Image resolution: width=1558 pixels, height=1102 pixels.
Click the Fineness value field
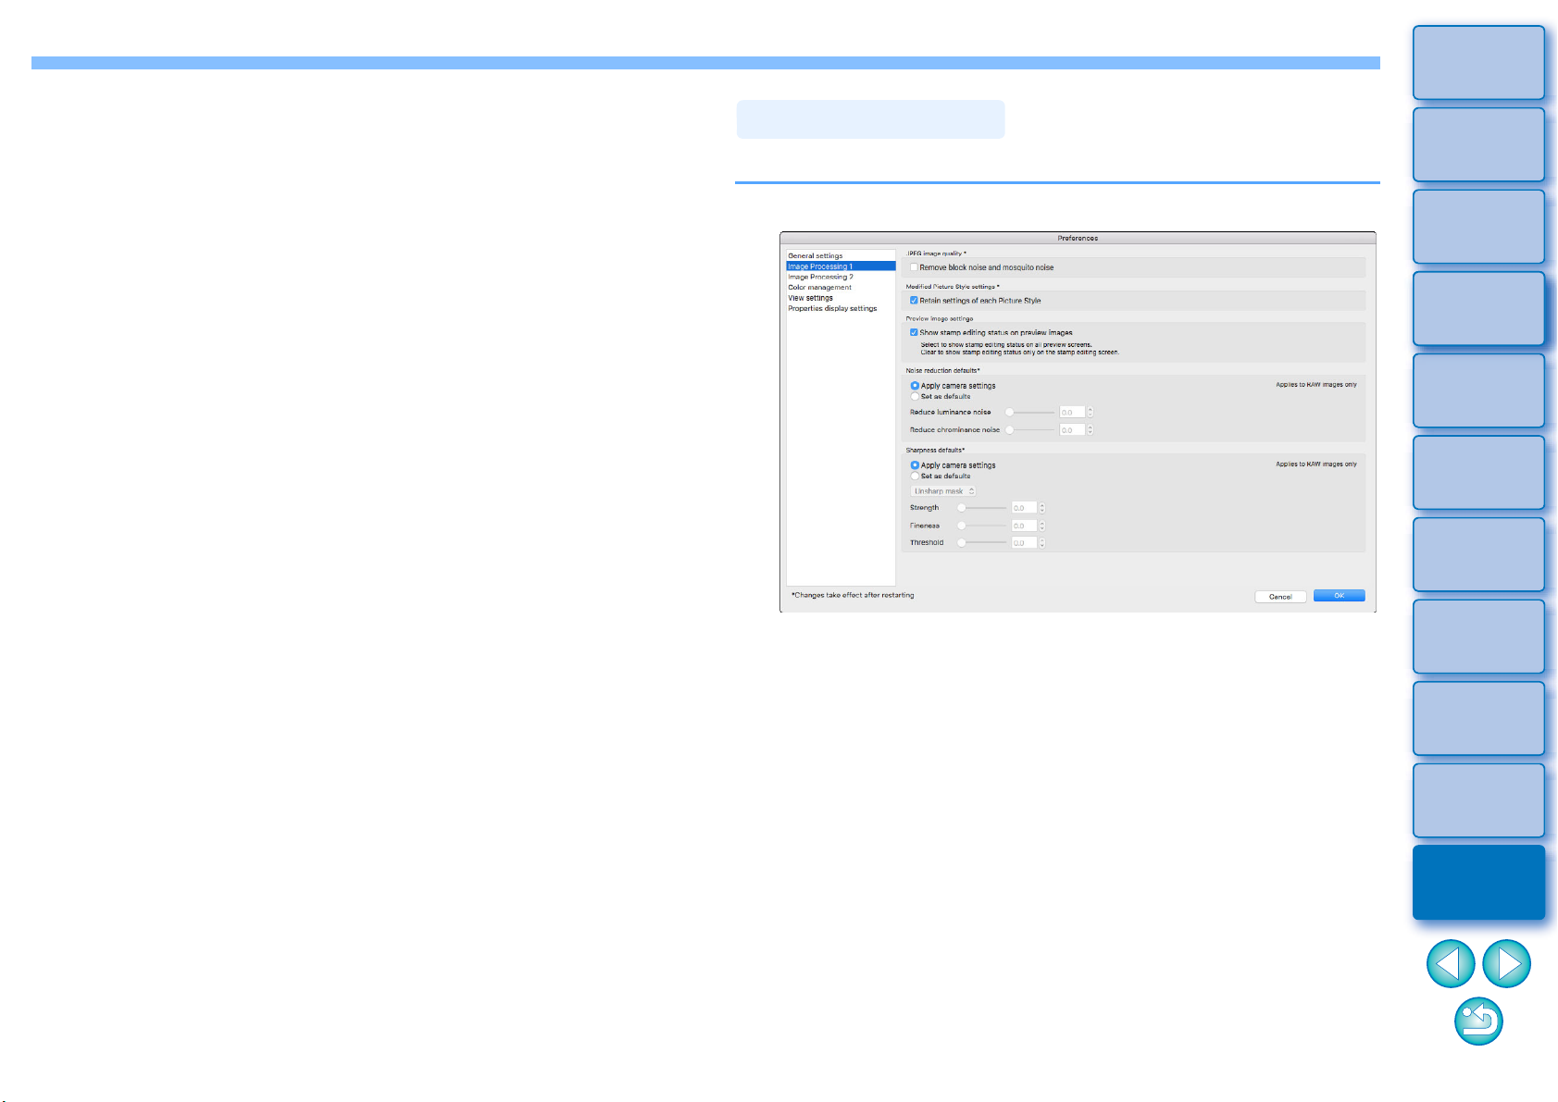1024,526
